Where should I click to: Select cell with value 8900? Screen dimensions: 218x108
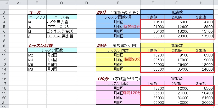[201, 26]
